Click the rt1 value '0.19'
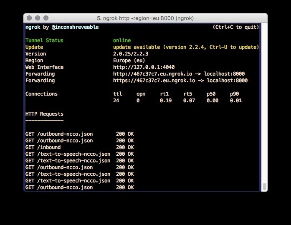Image resolution: width=291 pixels, height=225 pixels. pyautogui.click(x=166, y=101)
